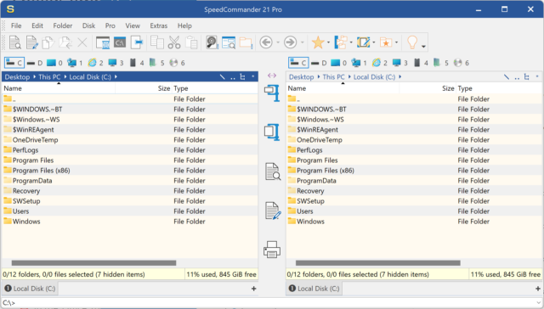This screenshot has width=544, height=309.
Task: Select drive D in the left pane drive bar
Action: (x=35, y=63)
